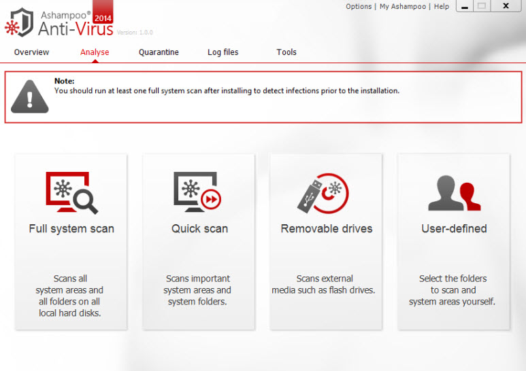
Task: Click the "Note:" heading
Action: click(65, 81)
